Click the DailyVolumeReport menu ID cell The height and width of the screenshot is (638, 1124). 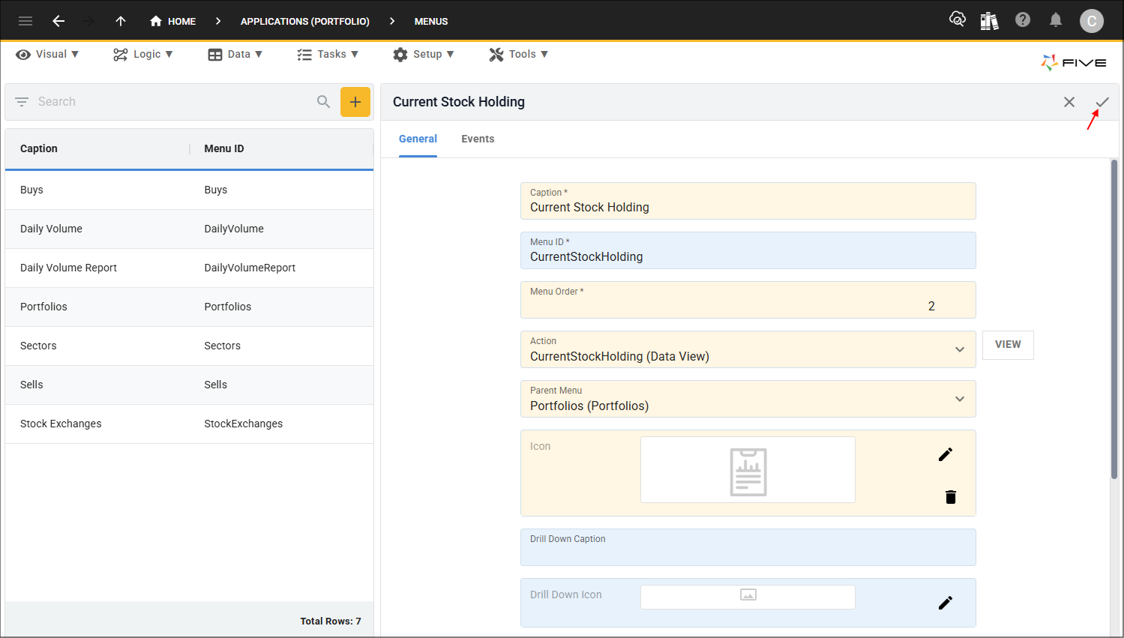[250, 268]
